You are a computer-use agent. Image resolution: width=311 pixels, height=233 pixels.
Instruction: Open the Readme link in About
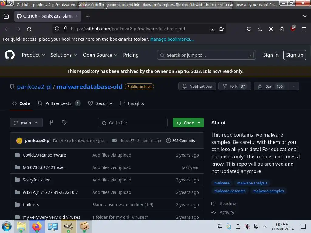tap(224, 204)
